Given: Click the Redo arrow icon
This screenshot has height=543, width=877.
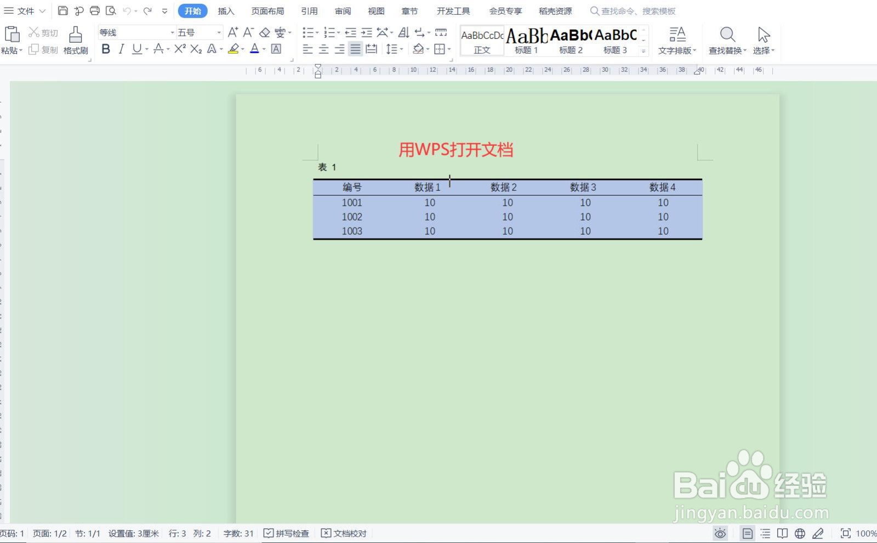Looking at the screenshot, I should click(x=147, y=10).
